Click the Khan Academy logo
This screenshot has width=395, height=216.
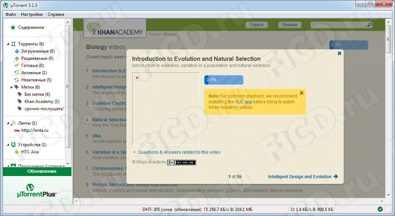pos(114,28)
